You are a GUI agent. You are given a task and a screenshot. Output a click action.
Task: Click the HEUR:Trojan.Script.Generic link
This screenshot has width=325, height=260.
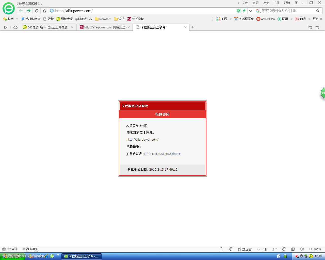161,154
